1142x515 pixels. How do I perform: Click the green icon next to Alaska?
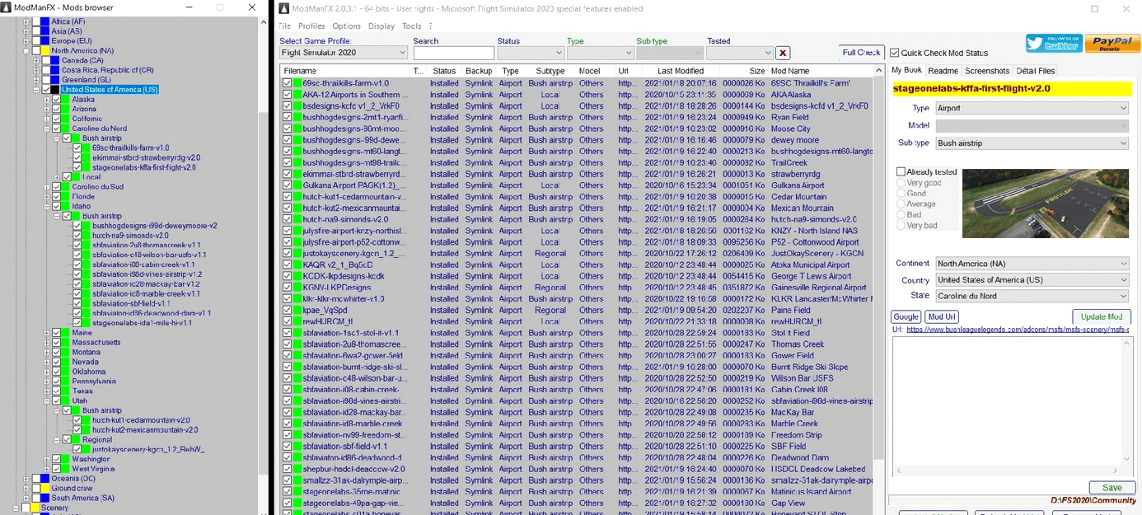coord(66,99)
